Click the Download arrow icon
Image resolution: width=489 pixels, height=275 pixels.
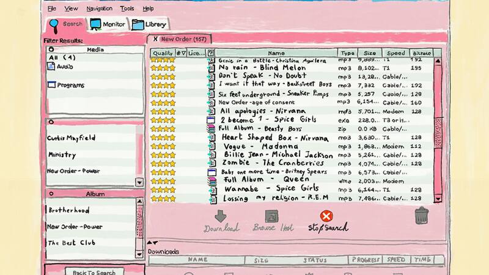pos(221,216)
